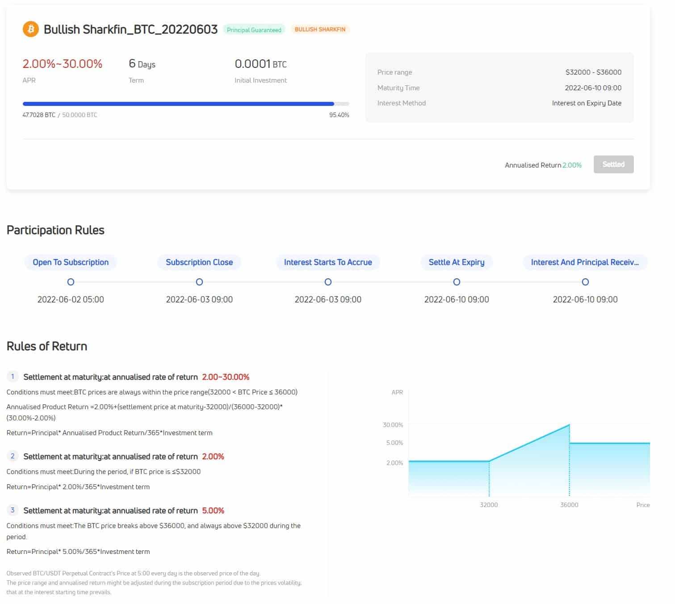Viewport: 675px width, 604px height.
Task: Click the subscription progress bar
Action: [185, 104]
